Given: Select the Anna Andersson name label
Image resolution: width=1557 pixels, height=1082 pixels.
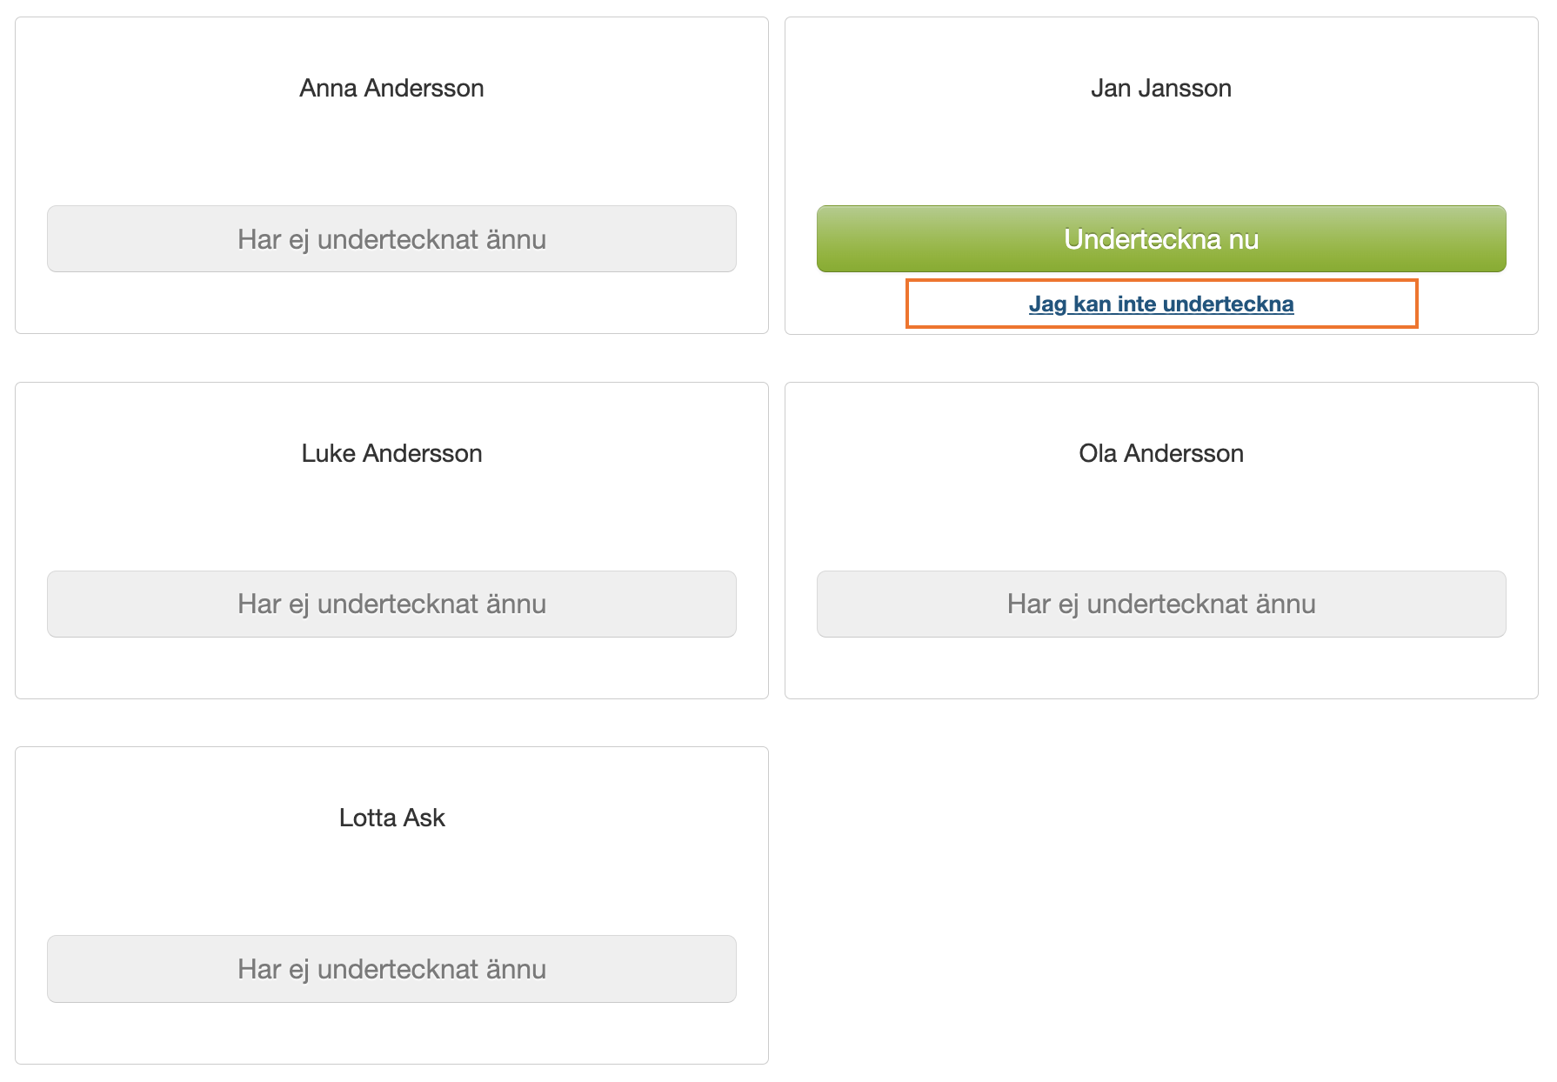Looking at the screenshot, I should (391, 88).
